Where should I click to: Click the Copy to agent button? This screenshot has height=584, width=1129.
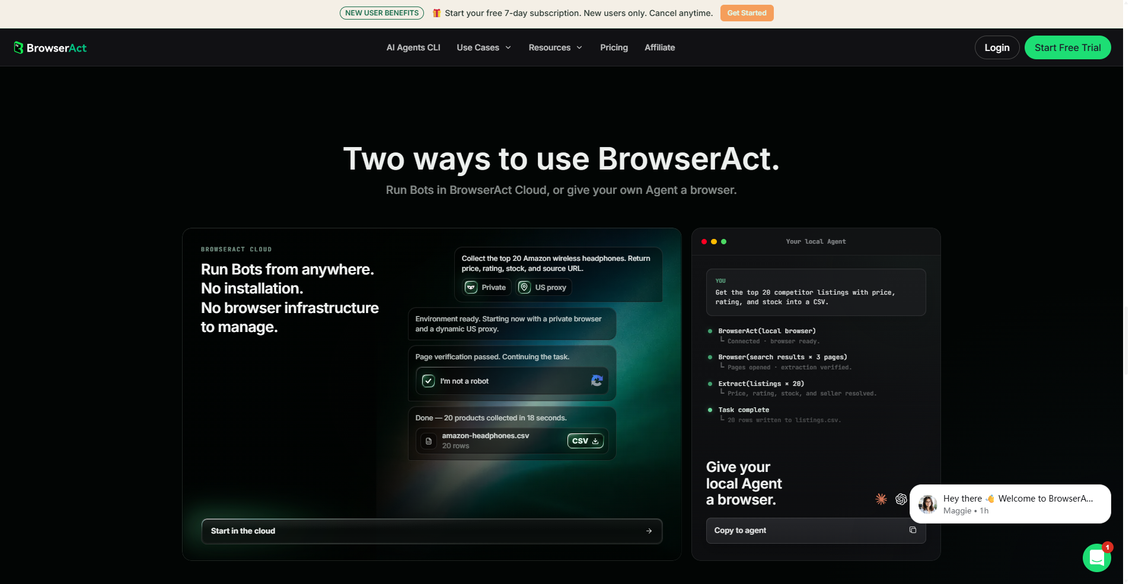click(x=816, y=531)
